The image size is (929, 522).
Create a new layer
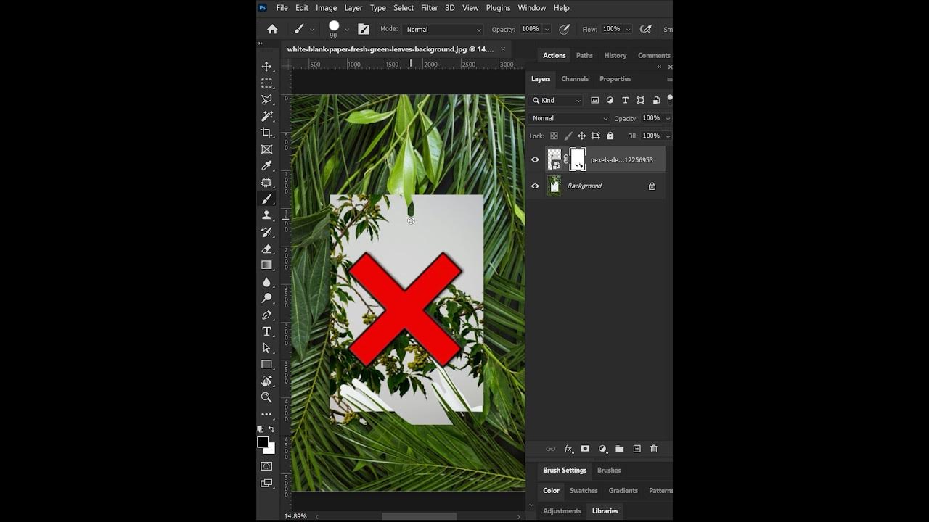[x=637, y=449]
